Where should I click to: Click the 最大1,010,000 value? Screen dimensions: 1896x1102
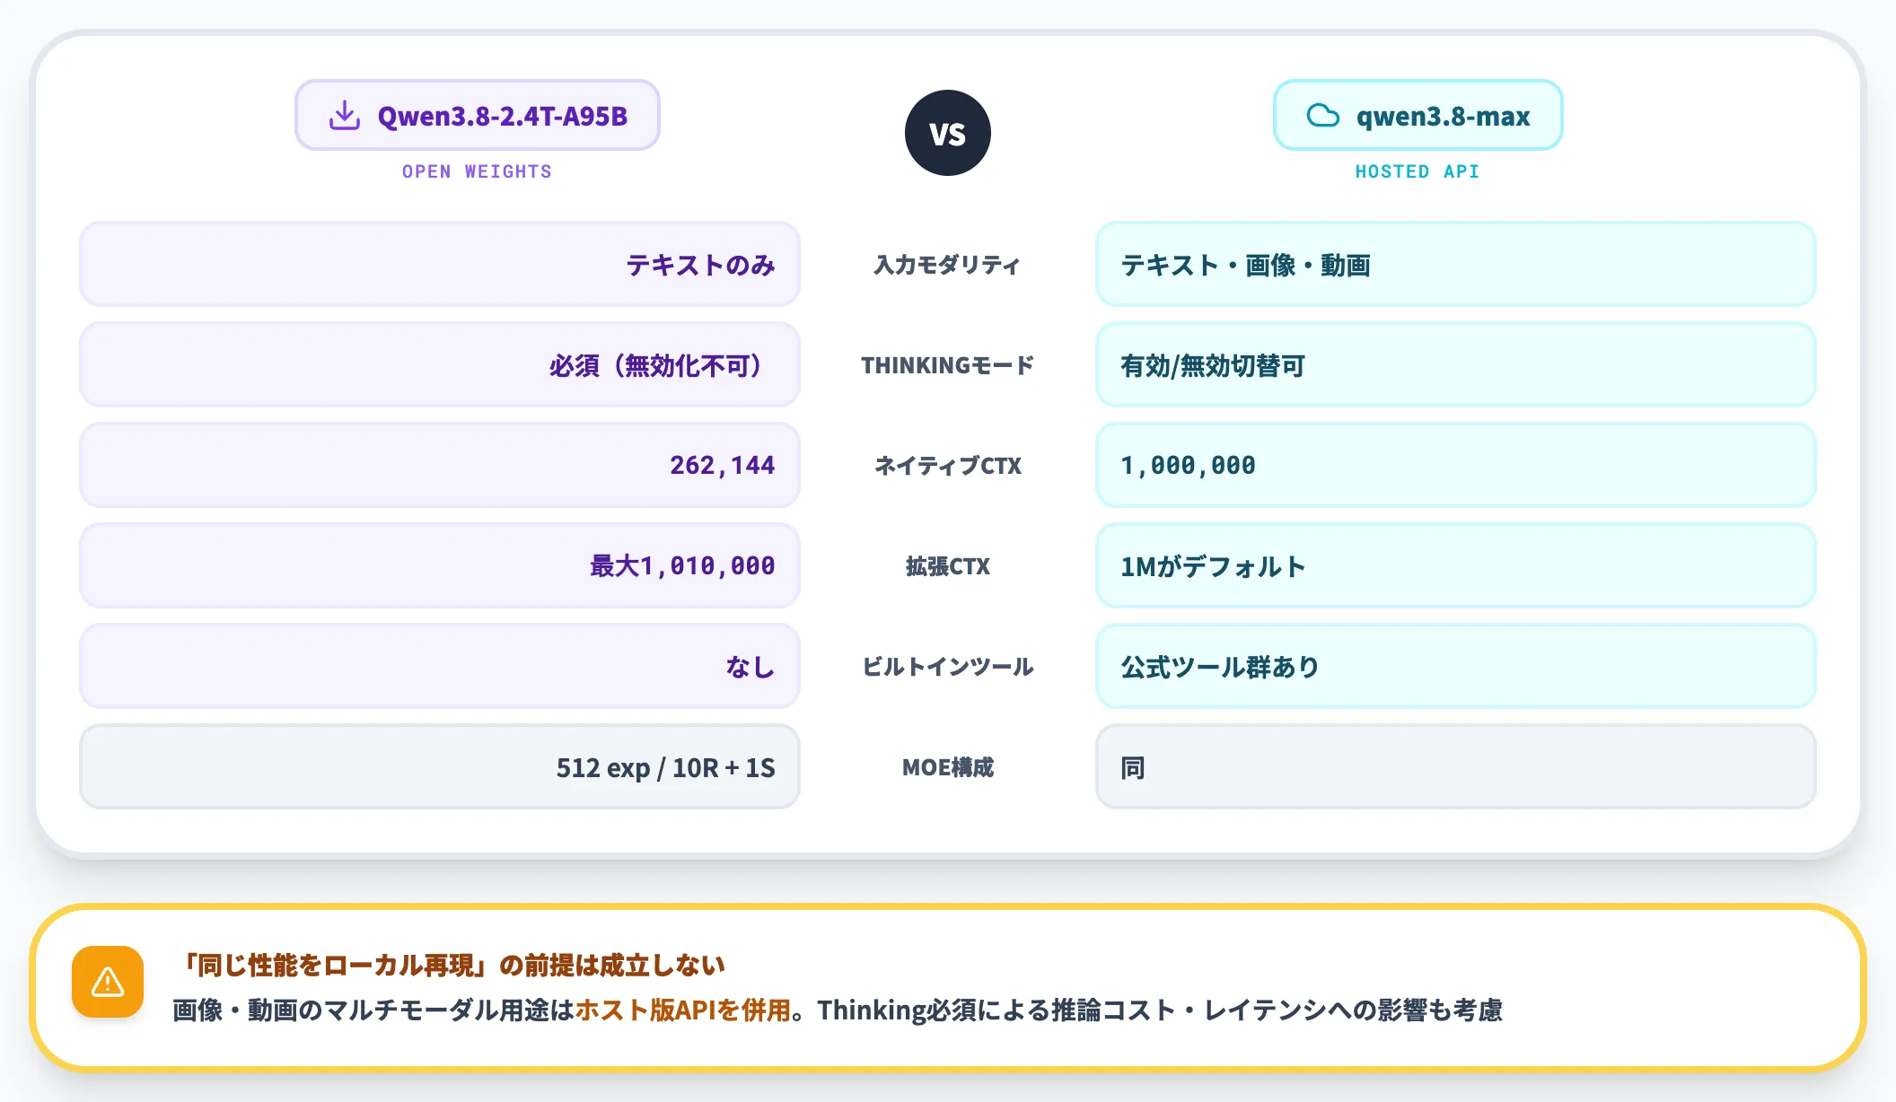[x=682, y=566]
